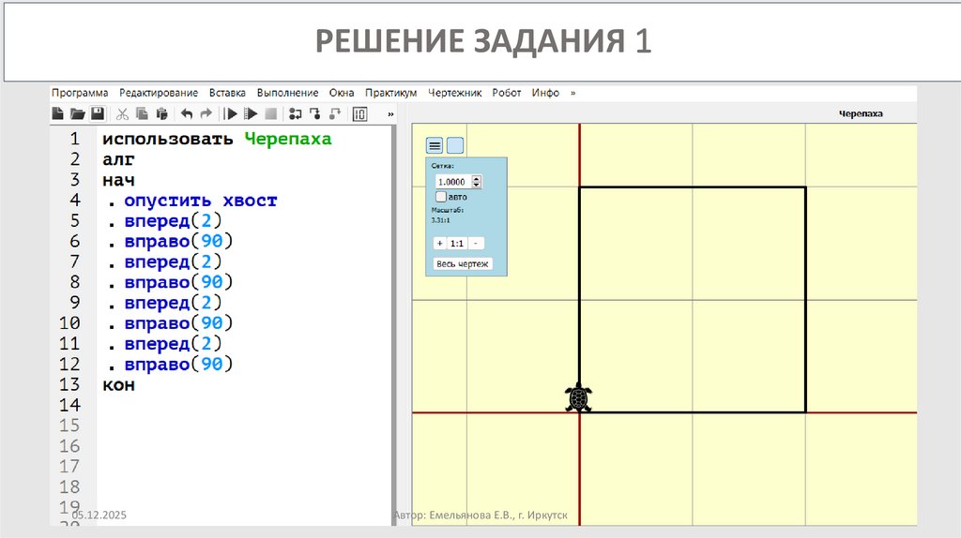The image size is (961, 538).
Task: Click the использовать keyword in line 1
Action: pos(168,140)
